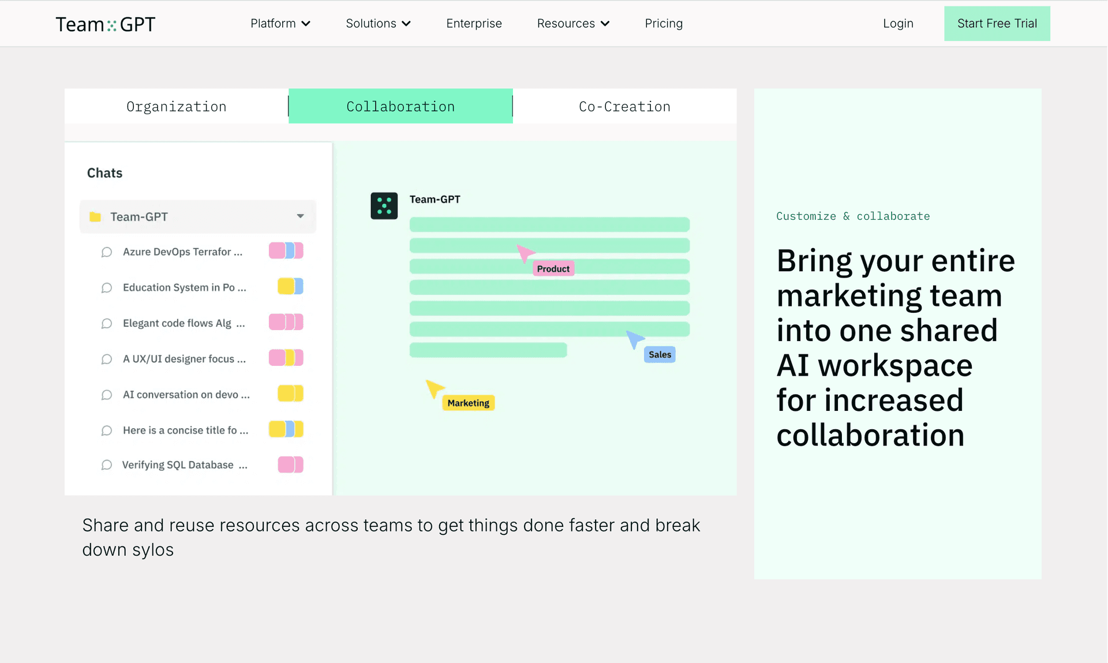This screenshot has height=663, width=1108.
Task: Open the Resources dropdown menu
Action: [x=573, y=24]
